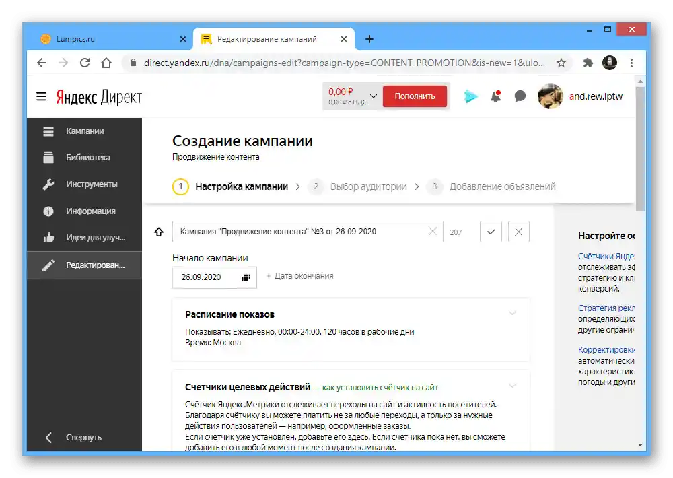Open the hamburger menu beside Яндекс Директ
The height and width of the screenshot is (478, 673).
click(x=41, y=97)
